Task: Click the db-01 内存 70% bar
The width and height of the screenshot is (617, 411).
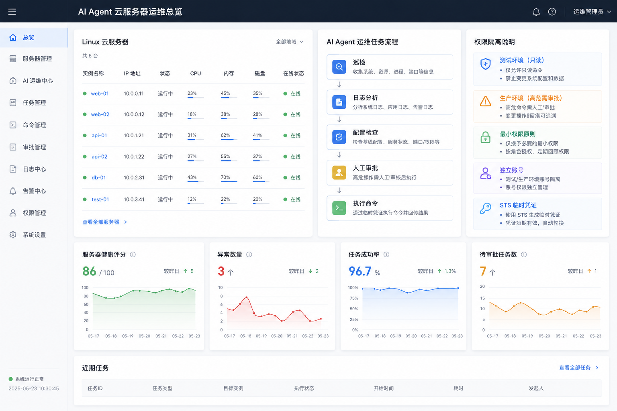Action: point(229,182)
